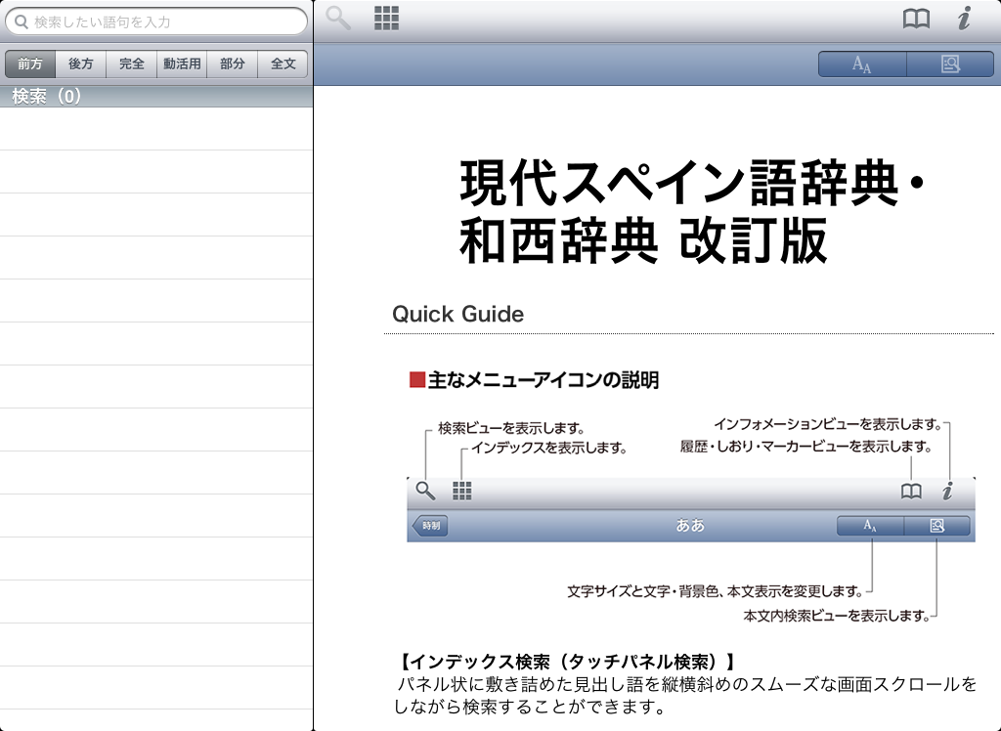Tap the 検索 (0) results header
This screenshot has width=1001, height=731.
[x=47, y=97]
